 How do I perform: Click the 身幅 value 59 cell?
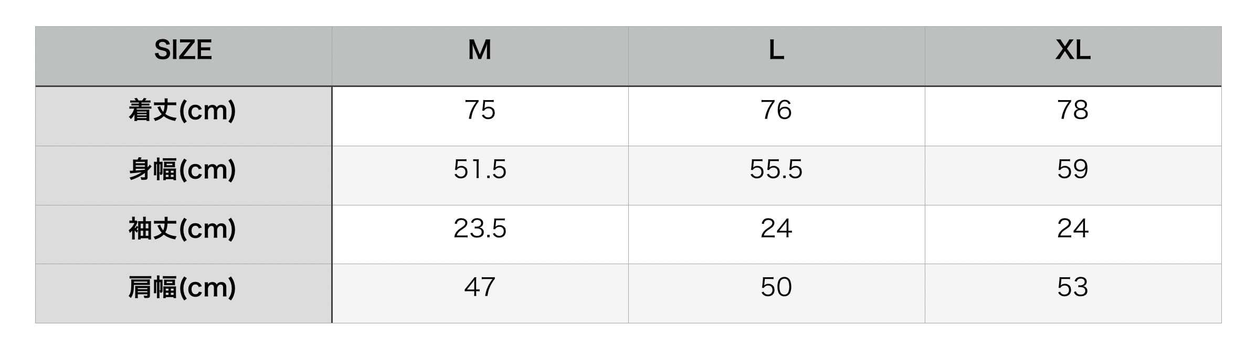1073,170
